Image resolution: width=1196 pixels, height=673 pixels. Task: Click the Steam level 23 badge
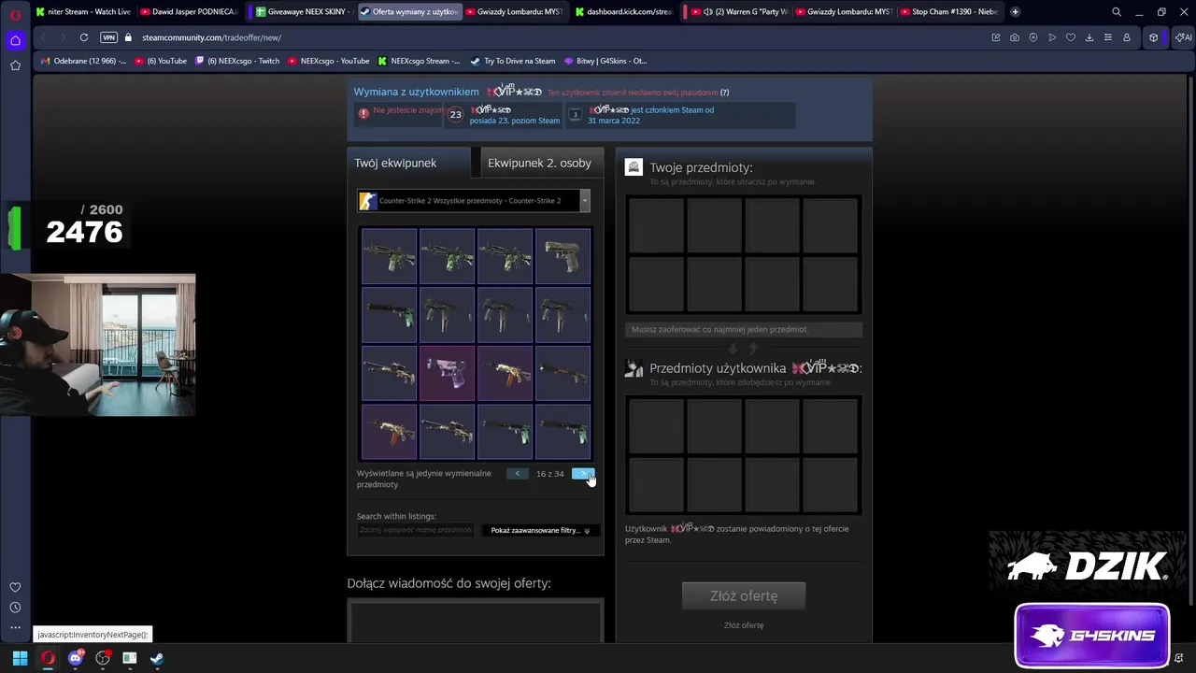tap(455, 115)
